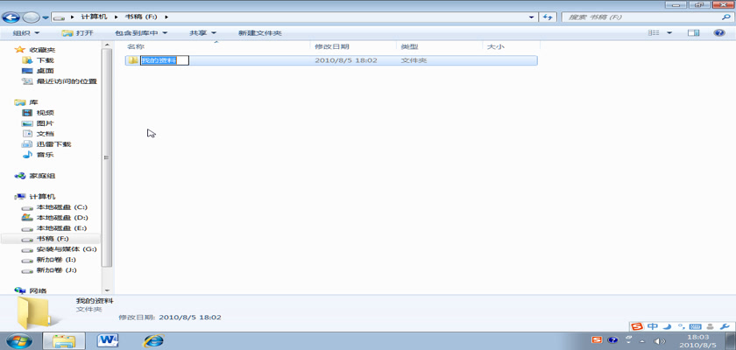Click the 新建文件夹 (New folder) button
The width and height of the screenshot is (736, 350).
(x=259, y=33)
